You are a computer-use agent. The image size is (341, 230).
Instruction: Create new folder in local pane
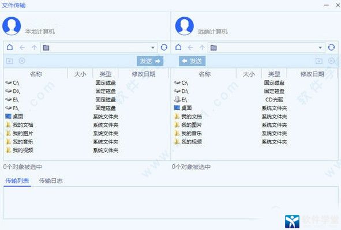(x=10, y=61)
